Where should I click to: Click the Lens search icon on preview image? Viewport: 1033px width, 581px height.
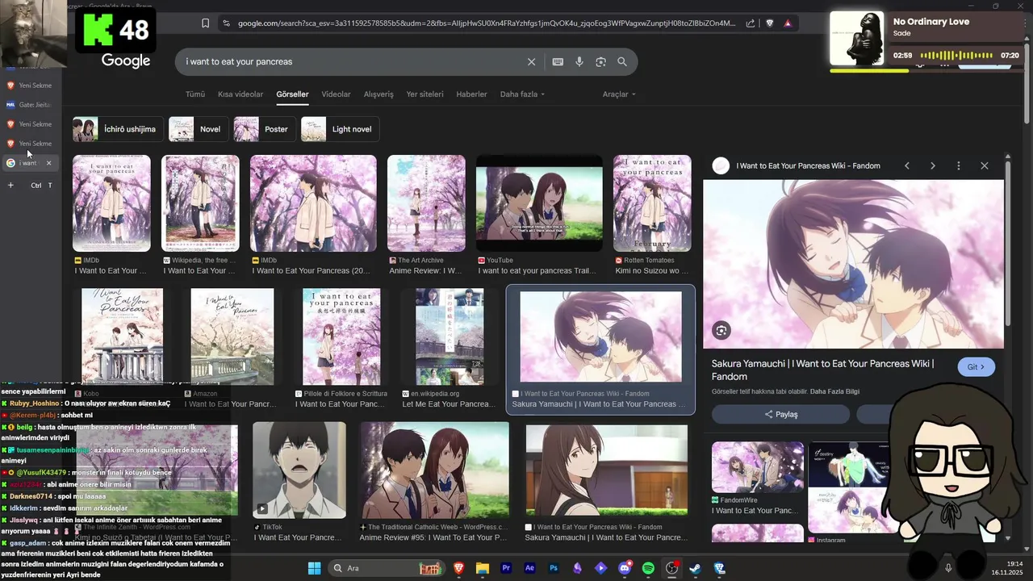[721, 330]
